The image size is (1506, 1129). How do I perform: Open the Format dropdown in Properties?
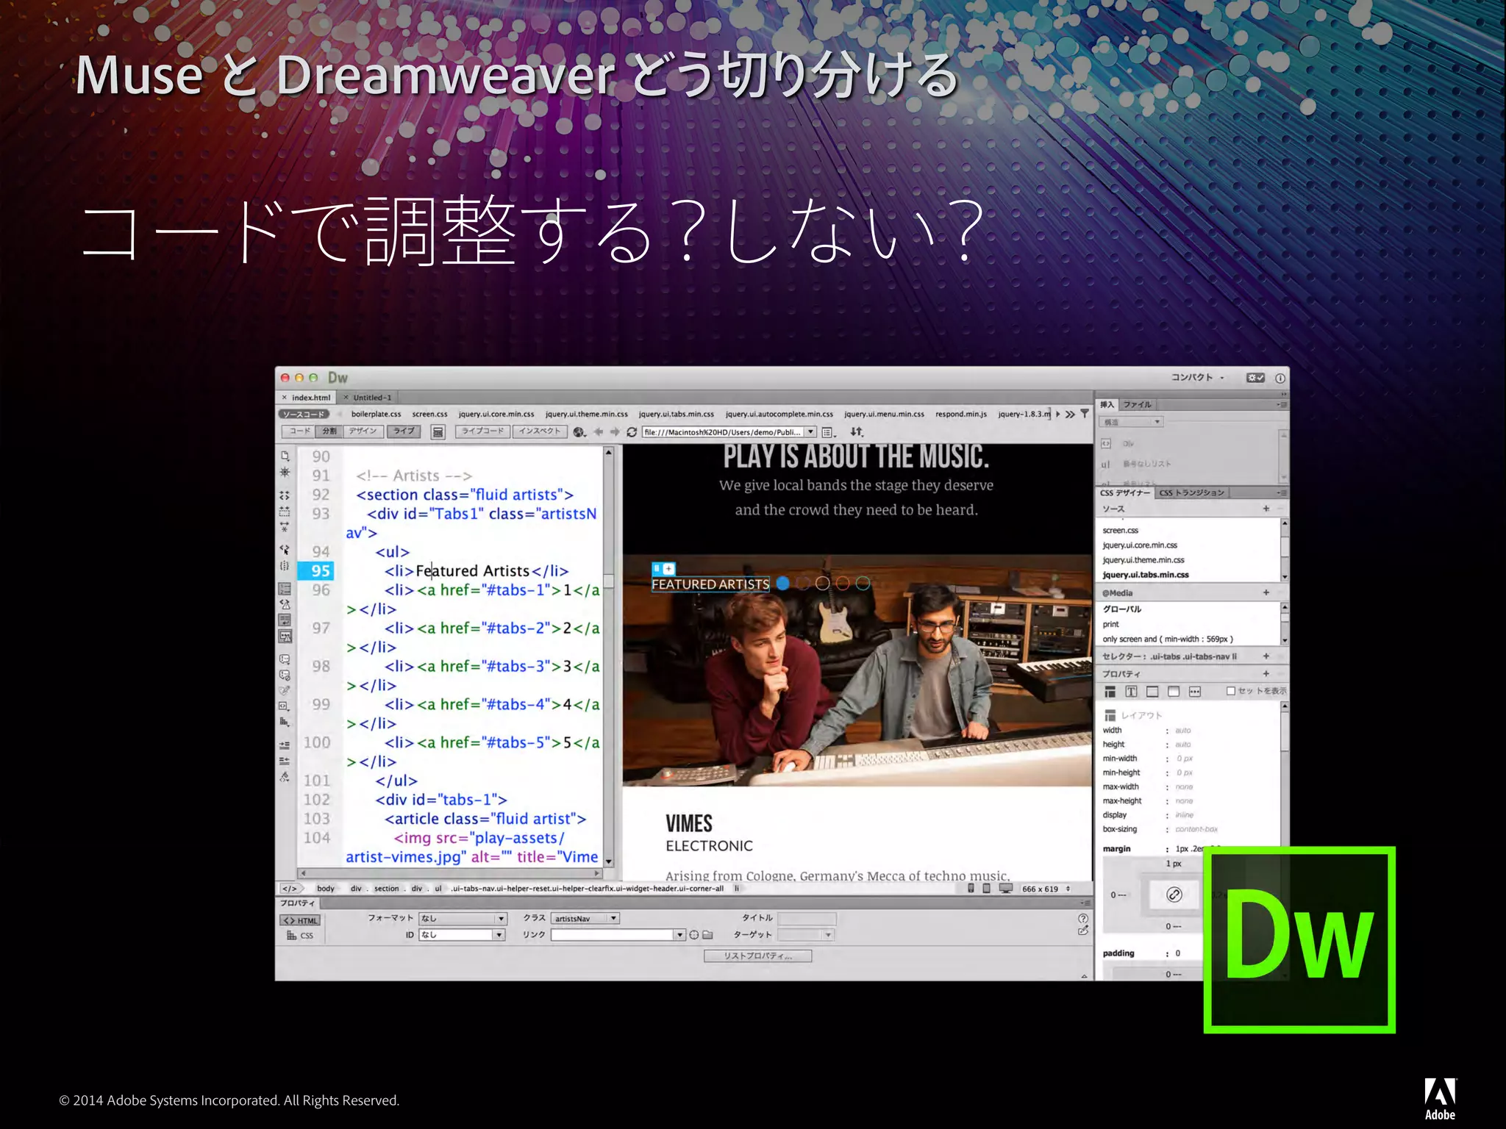(x=463, y=919)
